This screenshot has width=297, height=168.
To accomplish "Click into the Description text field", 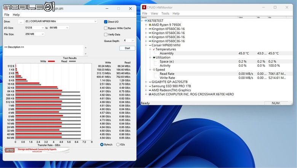I will [x=44, y=51].
